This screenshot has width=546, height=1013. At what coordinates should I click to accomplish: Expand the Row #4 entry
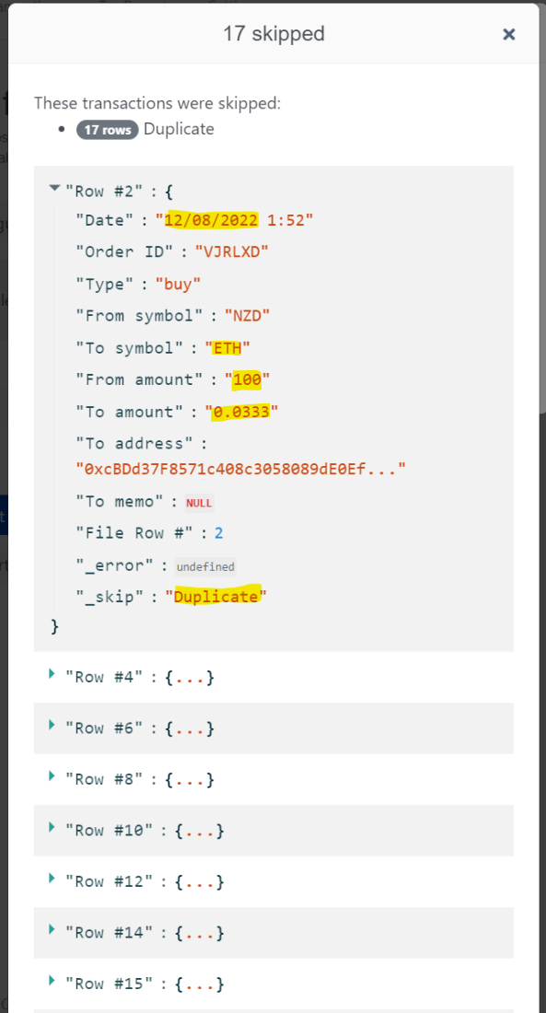click(x=52, y=674)
